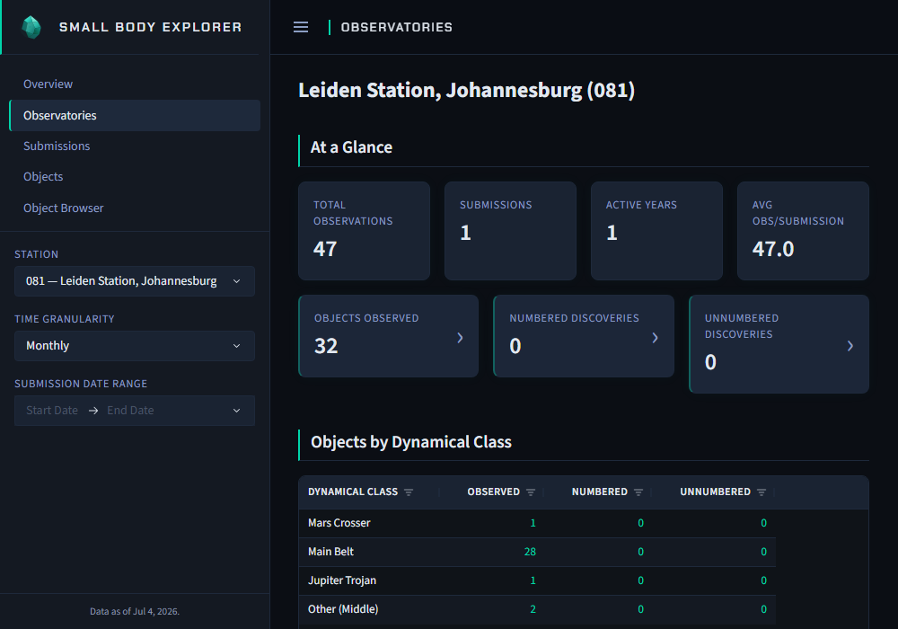
Task: Toggle the hamburger menu icon
Action: (x=301, y=27)
